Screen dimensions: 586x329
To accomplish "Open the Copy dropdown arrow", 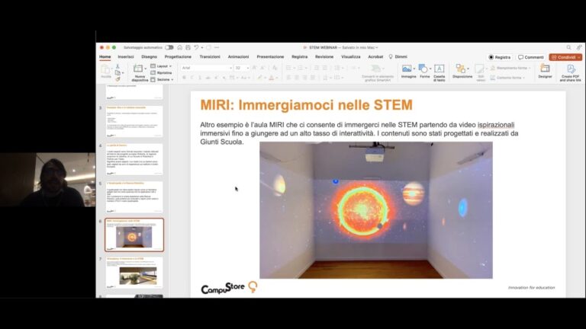I will coord(123,73).
